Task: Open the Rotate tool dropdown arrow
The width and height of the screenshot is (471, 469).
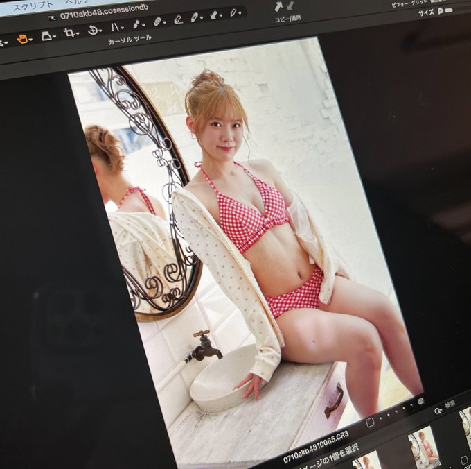Action: pos(100,31)
